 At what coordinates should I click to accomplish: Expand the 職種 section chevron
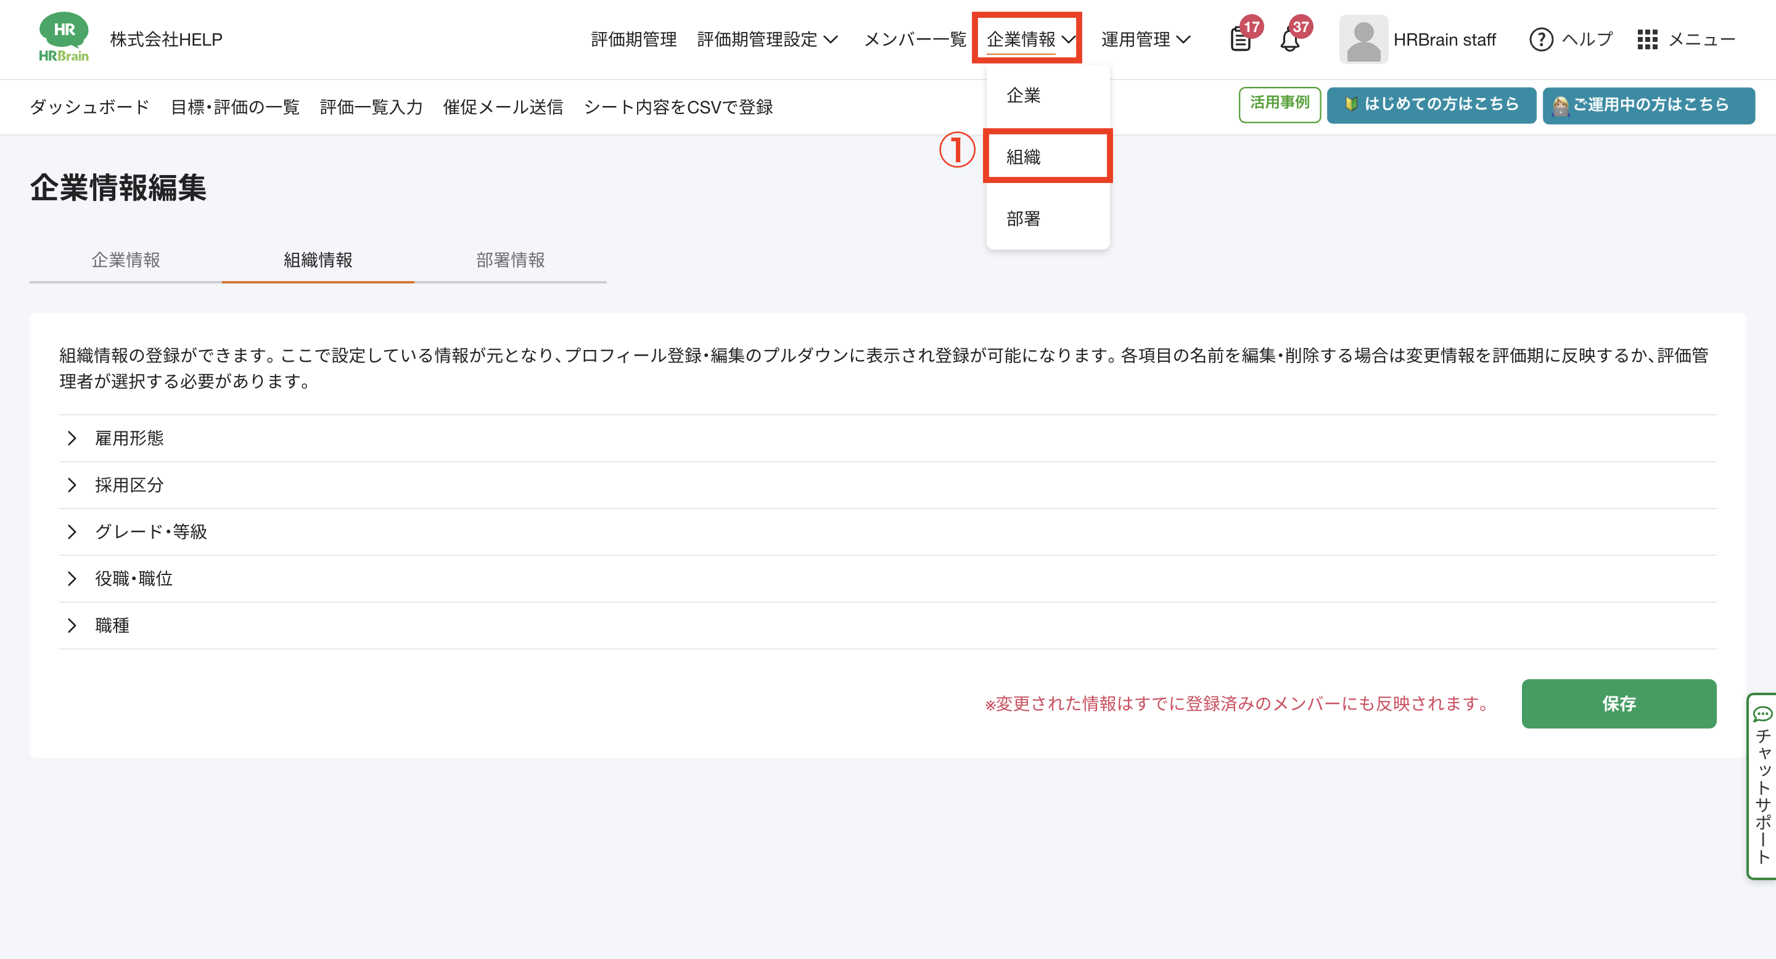pos(72,626)
